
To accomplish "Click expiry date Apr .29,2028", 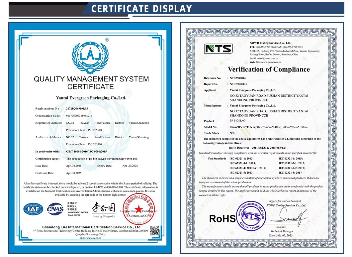I will point(130,166).
